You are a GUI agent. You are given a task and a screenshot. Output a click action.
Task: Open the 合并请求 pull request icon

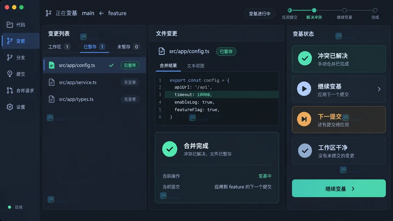click(10, 90)
